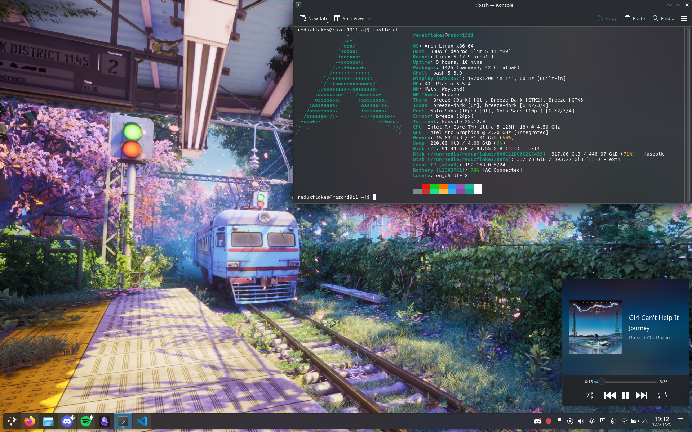Unmute the microphone from the system tray

(613, 421)
